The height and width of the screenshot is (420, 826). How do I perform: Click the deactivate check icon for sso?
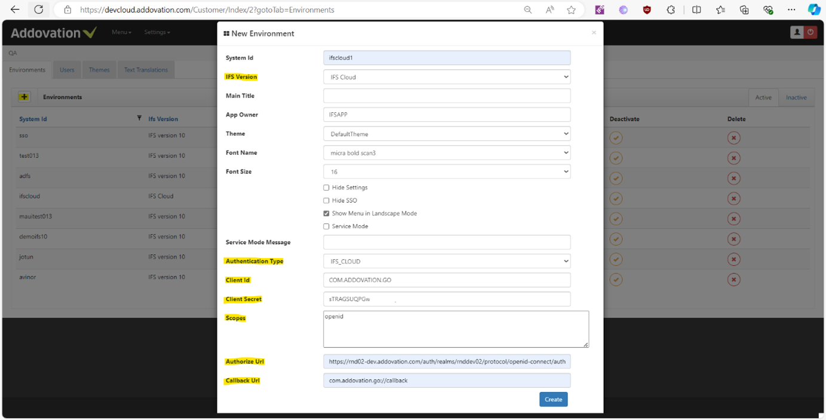(616, 138)
